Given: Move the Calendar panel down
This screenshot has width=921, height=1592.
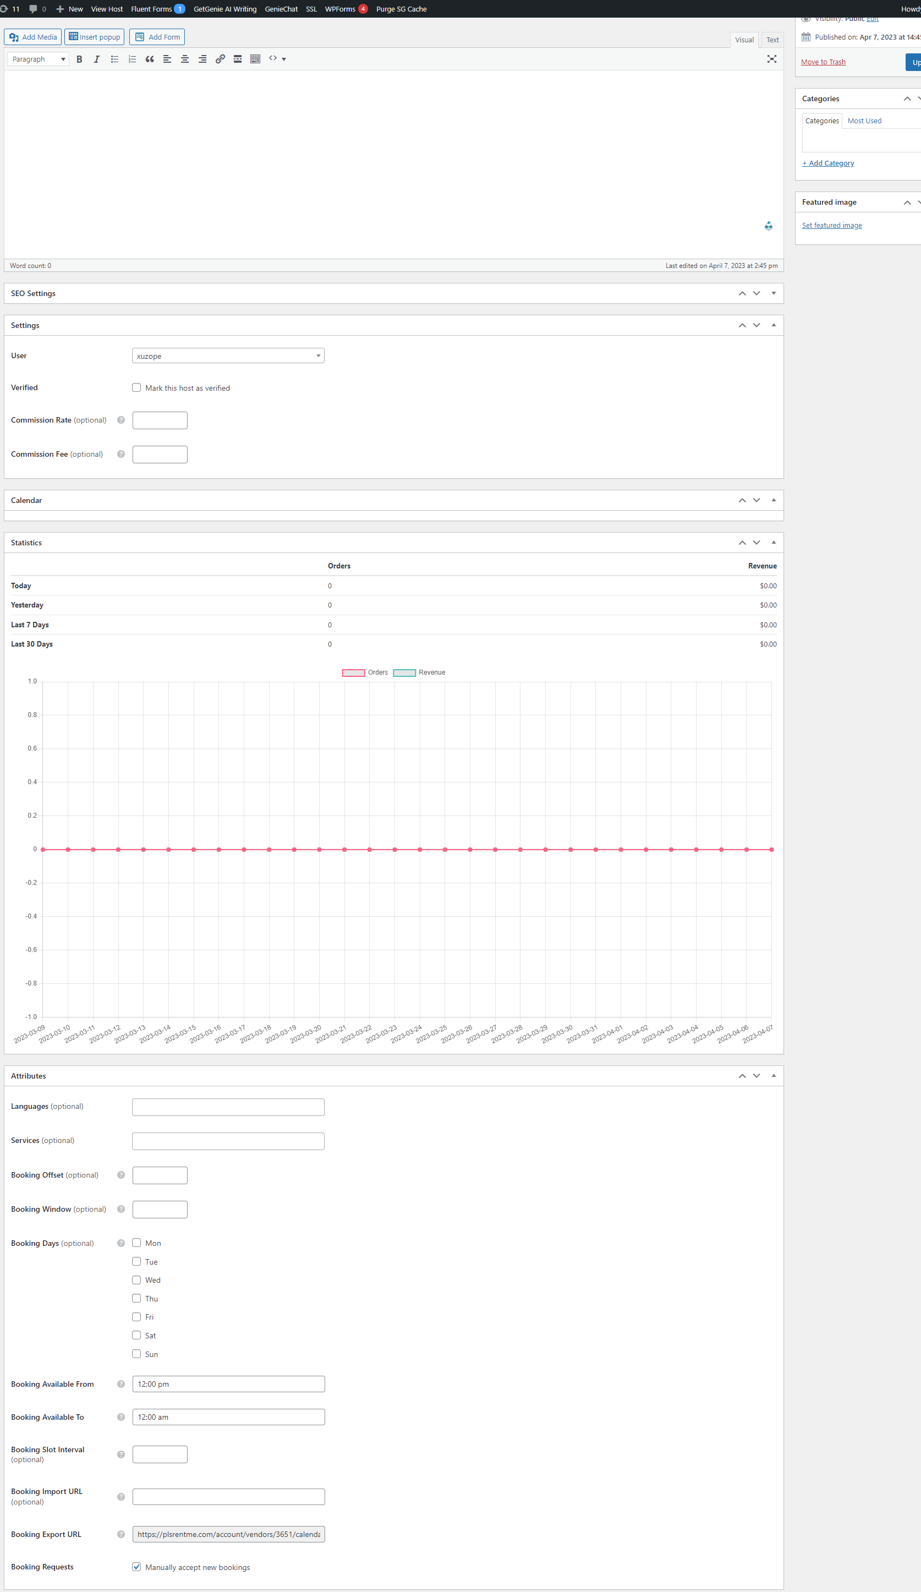Looking at the screenshot, I should 756,500.
